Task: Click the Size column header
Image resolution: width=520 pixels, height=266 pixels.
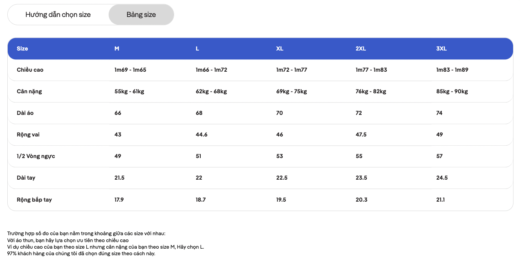Action: coord(22,49)
